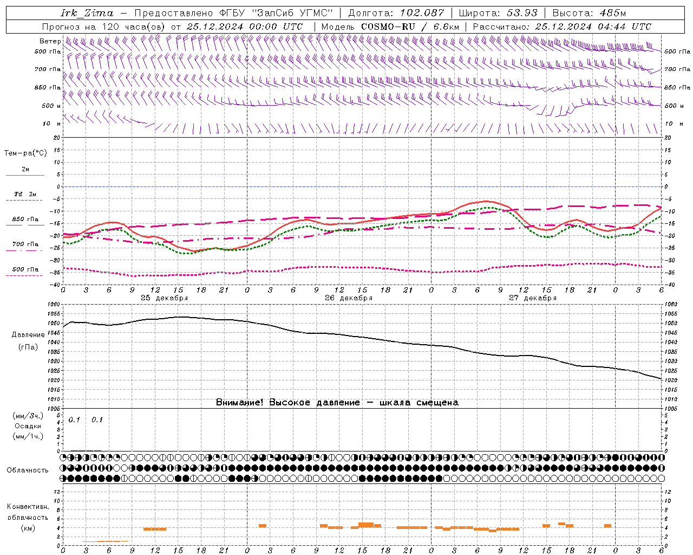Click the '(км)' unit under convective label
693x555 pixels.
coord(28,527)
